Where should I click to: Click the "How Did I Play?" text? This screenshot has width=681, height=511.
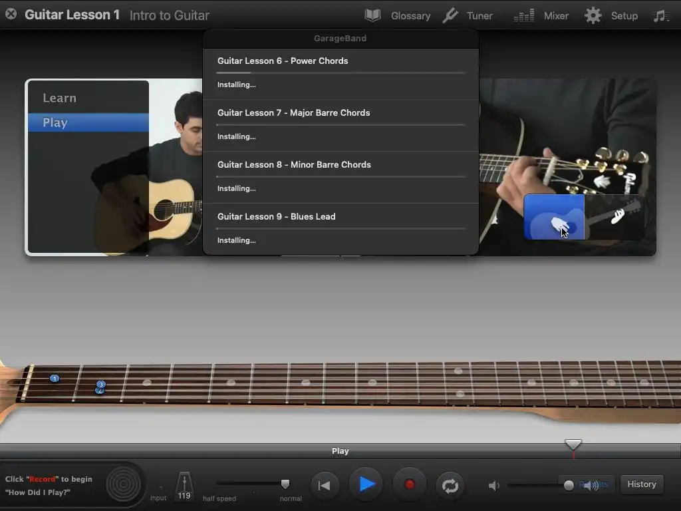point(38,492)
